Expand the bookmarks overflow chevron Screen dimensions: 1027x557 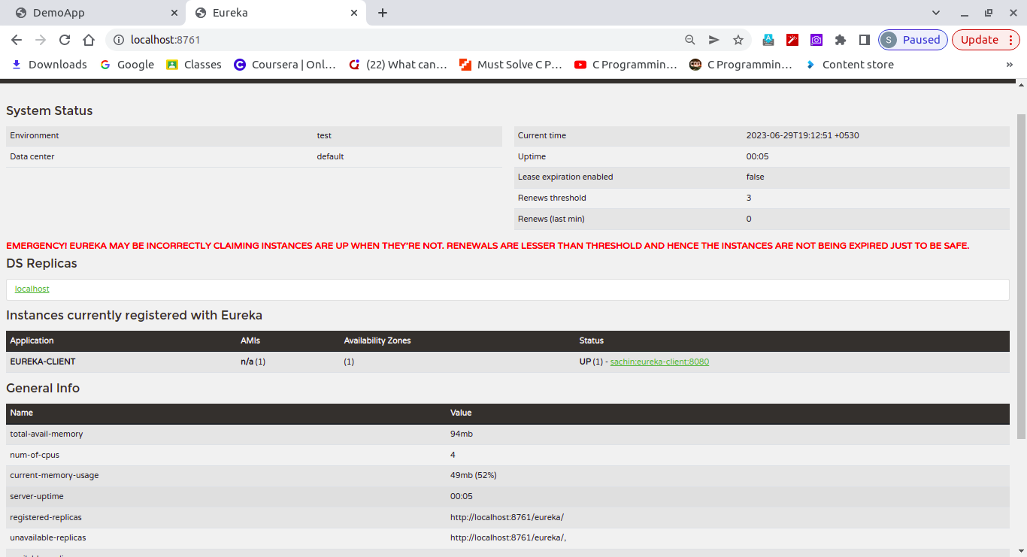[x=1010, y=65]
